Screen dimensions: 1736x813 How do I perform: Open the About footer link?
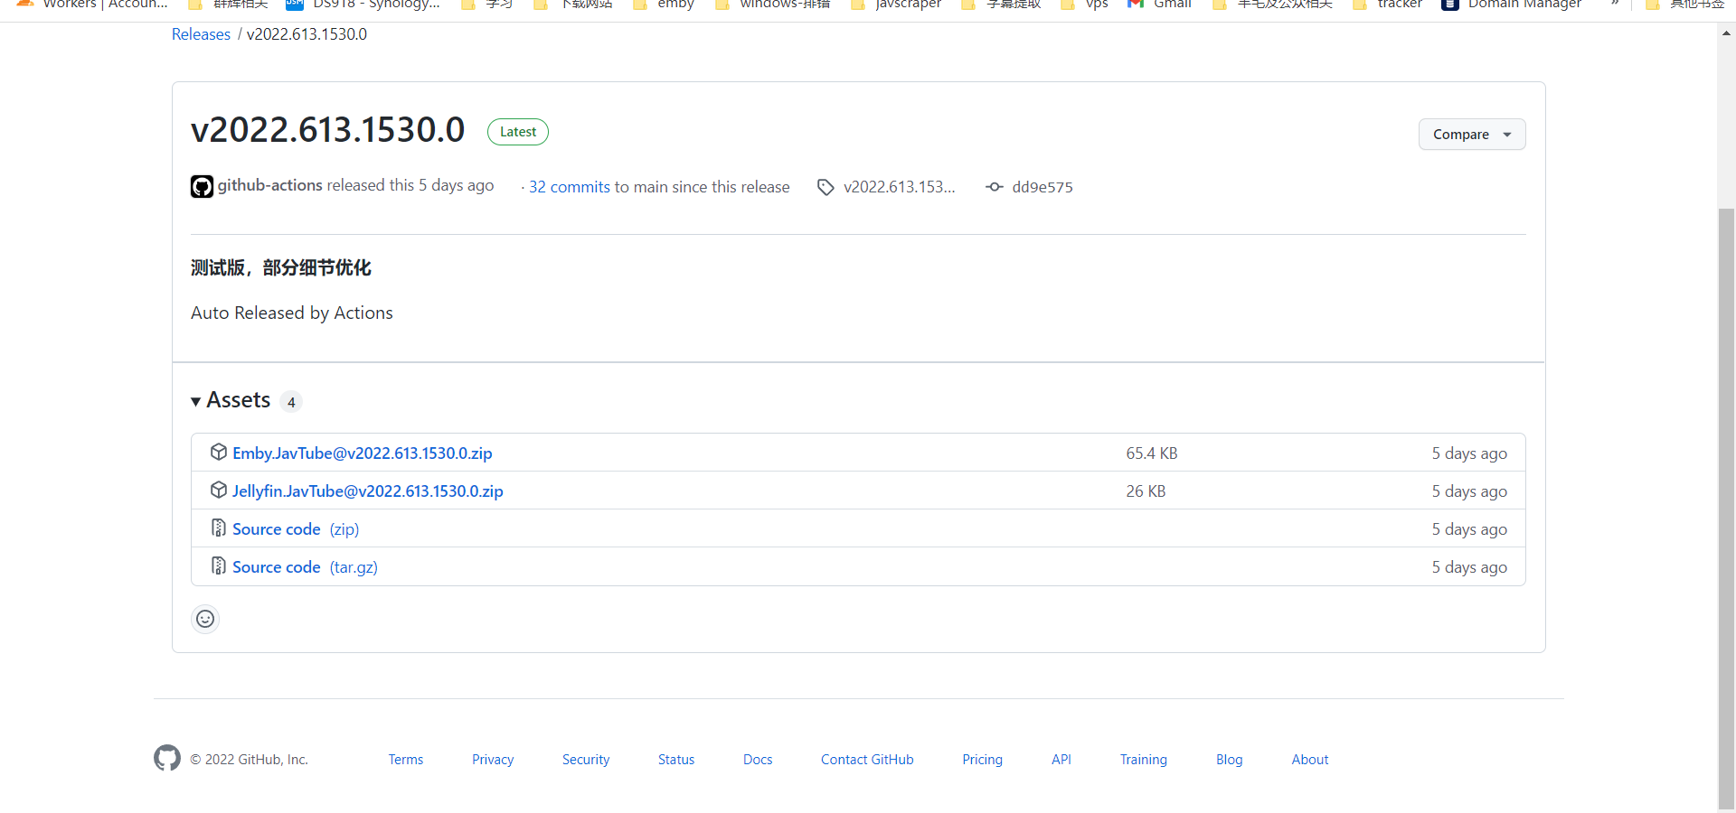click(1310, 760)
